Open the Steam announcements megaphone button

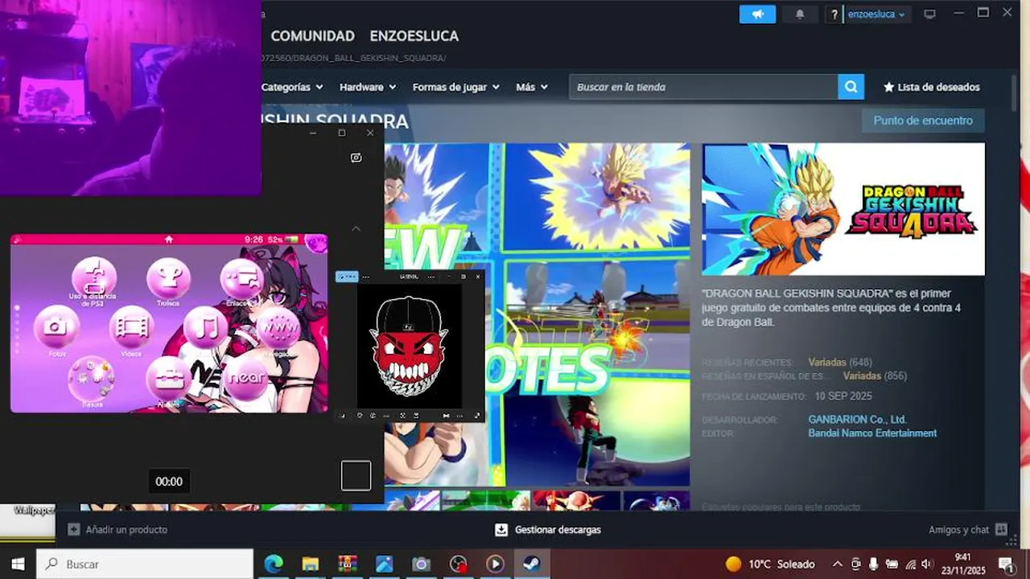757,14
